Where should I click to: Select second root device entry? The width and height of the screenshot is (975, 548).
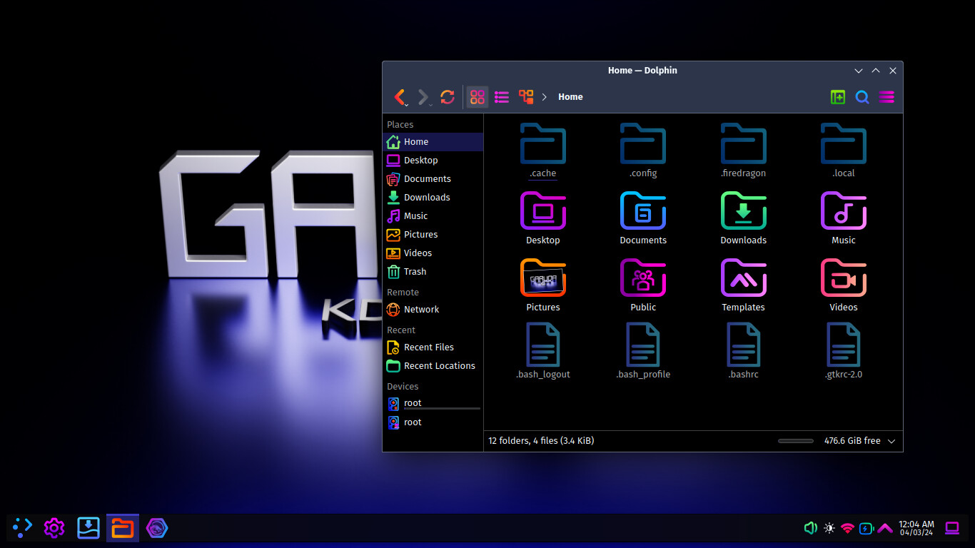[433, 422]
